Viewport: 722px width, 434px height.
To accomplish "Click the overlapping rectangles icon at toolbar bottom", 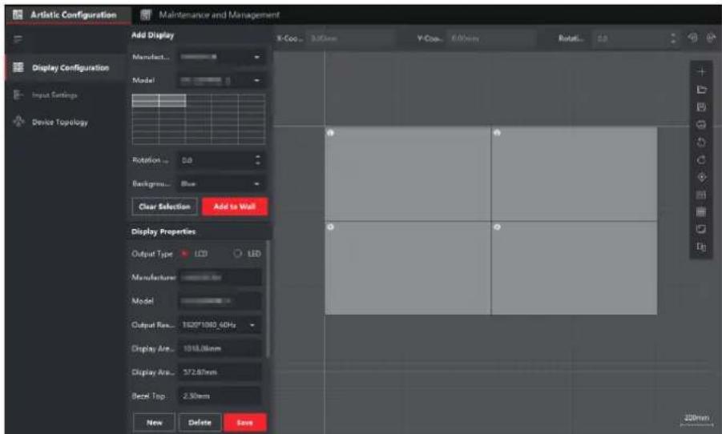I will tap(701, 247).
